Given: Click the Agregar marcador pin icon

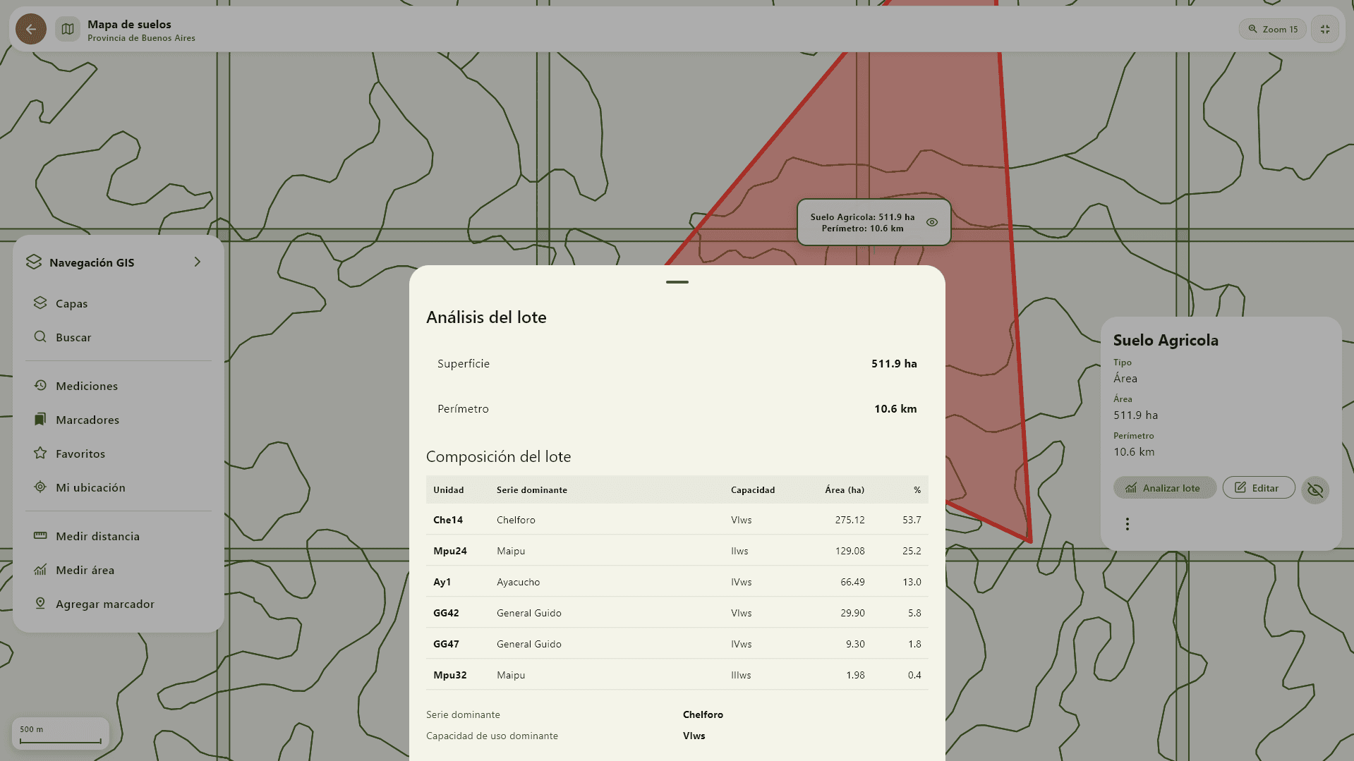Looking at the screenshot, I should point(40,603).
